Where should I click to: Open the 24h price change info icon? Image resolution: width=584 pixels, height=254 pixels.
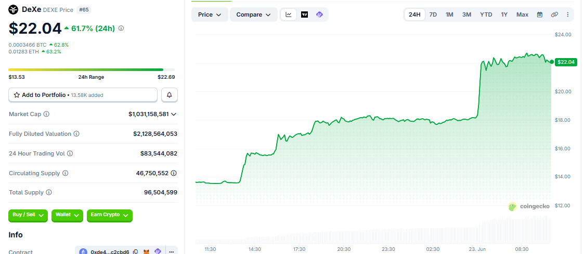coord(121,28)
